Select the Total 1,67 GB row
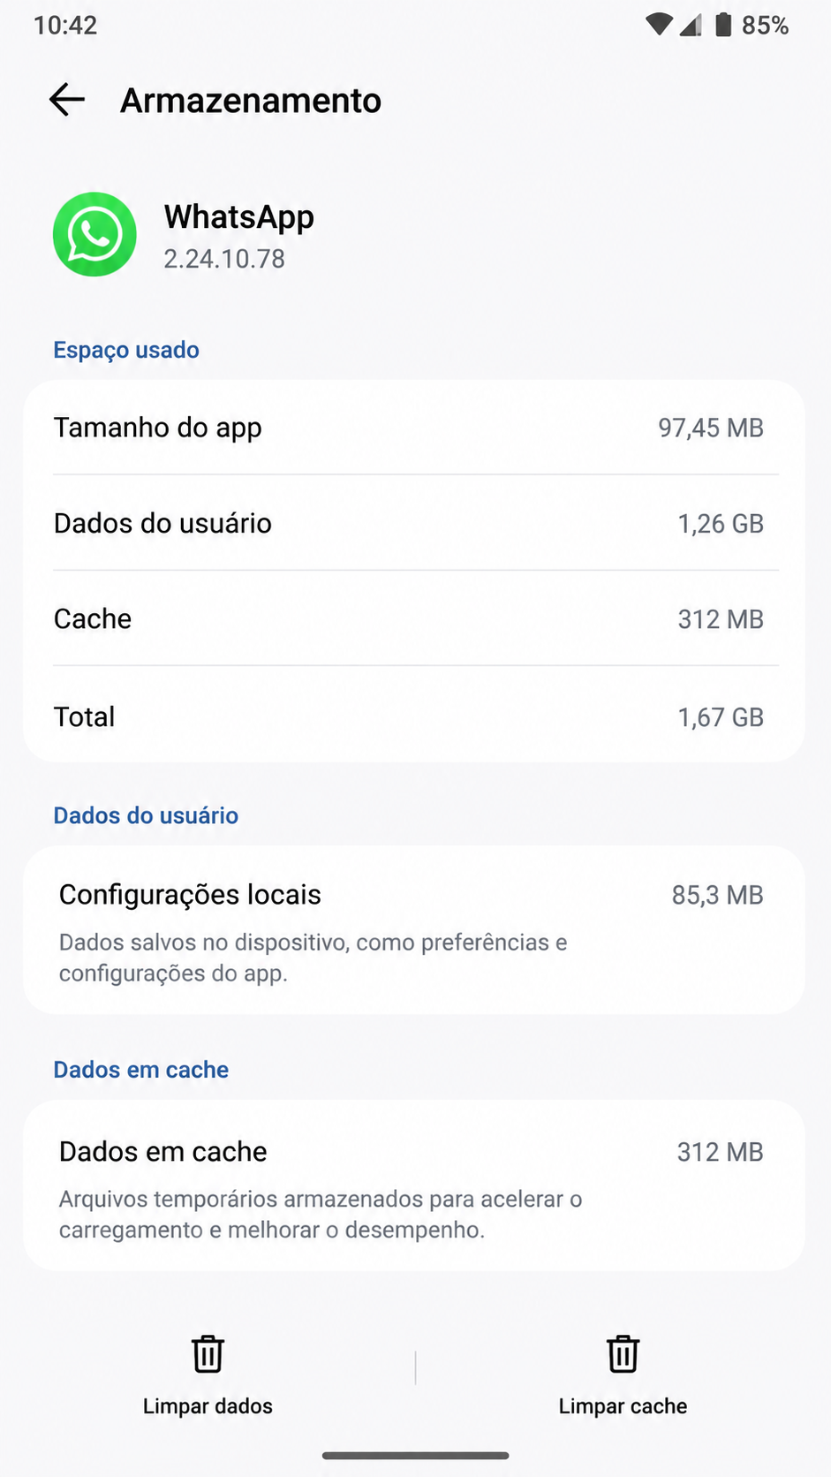The image size is (831, 1477). 415,716
